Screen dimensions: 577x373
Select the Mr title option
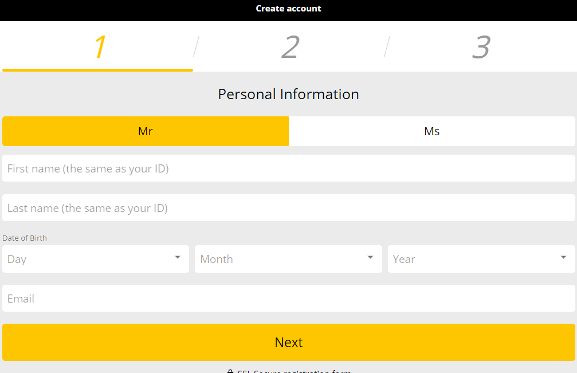tap(146, 131)
